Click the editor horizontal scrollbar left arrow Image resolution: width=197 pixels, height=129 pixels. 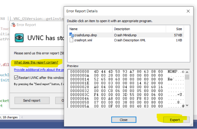22,117
